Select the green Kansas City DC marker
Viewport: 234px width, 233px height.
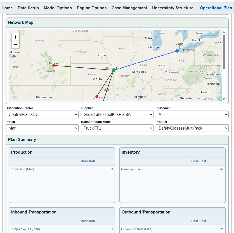[x=113, y=70]
